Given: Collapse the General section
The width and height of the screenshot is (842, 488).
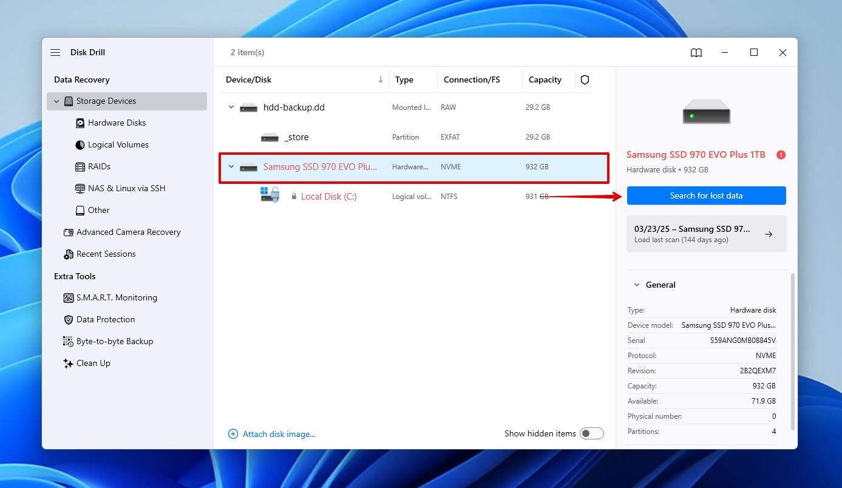Looking at the screenshot, I should coord(636,284).
